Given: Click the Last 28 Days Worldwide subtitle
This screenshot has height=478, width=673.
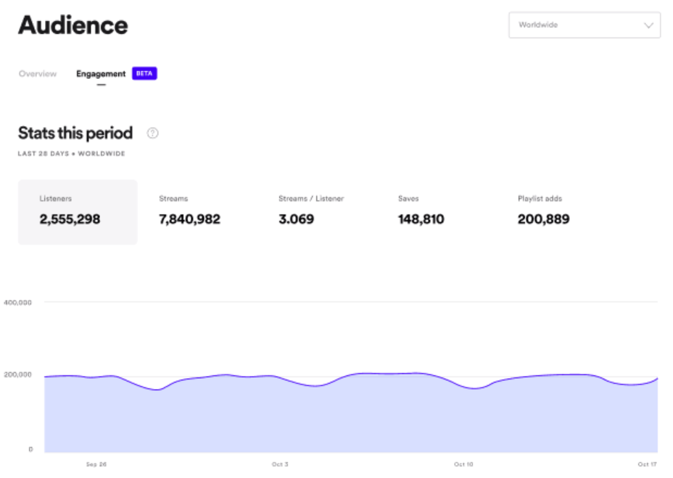Looking at the screenshot, I should 71,154.
